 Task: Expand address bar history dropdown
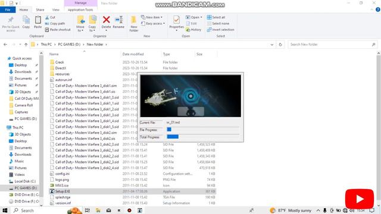[x=272, y=45]
